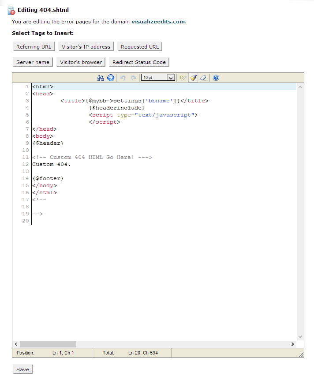The width and height of the screenshot is (314, 377).
Task: Open the search binoculars tool
Action: tap(101, 78)
